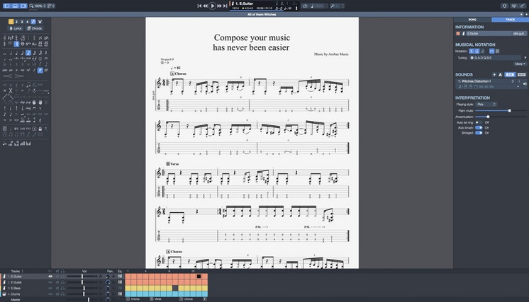Apply the mf dynamic
Viewport: 529px width, 302px height.
pyautogui.click(x=28, y=70)
